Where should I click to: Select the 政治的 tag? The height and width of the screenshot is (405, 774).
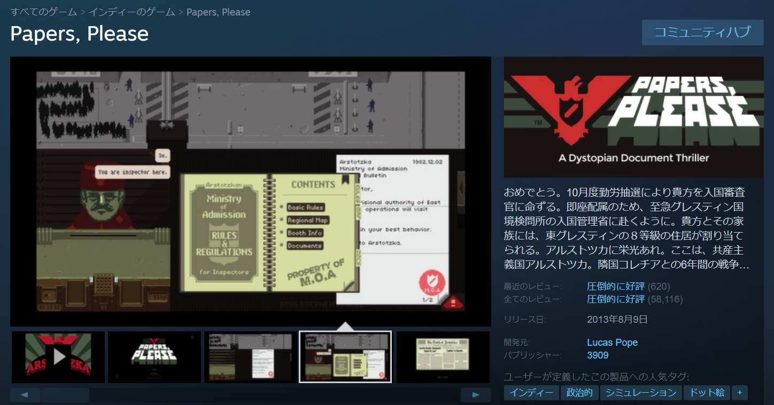579,393
